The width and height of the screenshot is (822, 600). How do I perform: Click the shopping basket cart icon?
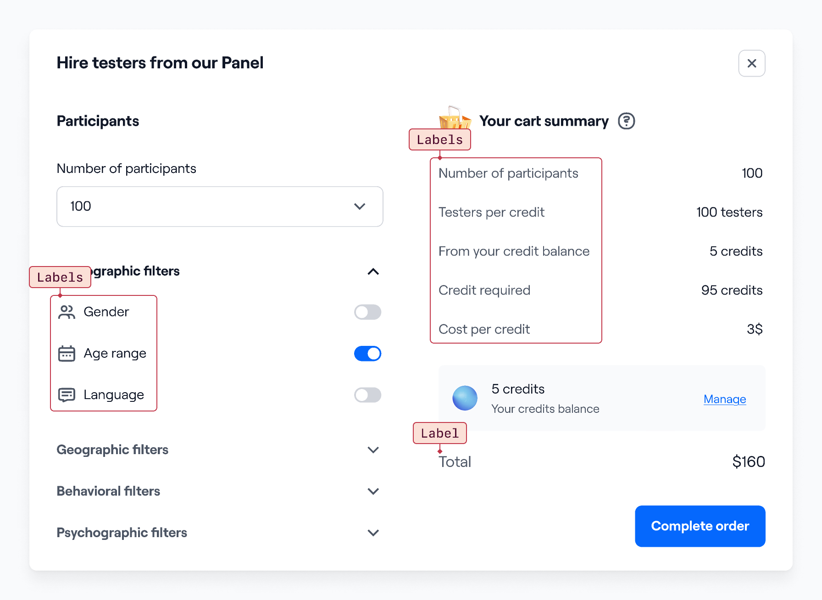point(455,118)
